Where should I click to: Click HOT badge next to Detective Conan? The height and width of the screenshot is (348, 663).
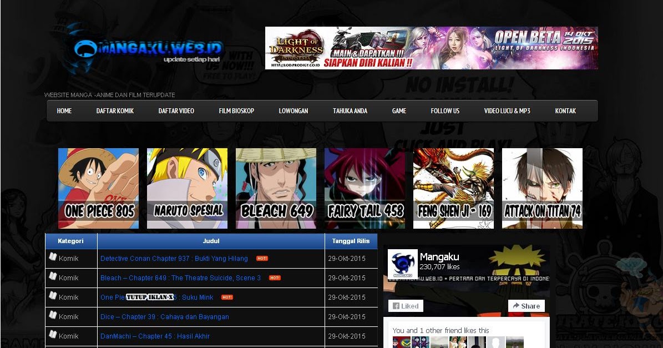[262, 258]
